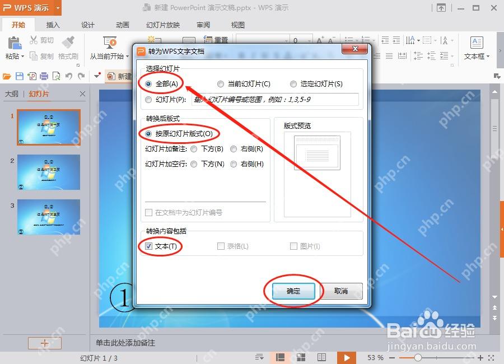Close the 转为WPS文字文档 dialog
The width and height of the screenshot is (504, 364).
[x=355, y=49]
